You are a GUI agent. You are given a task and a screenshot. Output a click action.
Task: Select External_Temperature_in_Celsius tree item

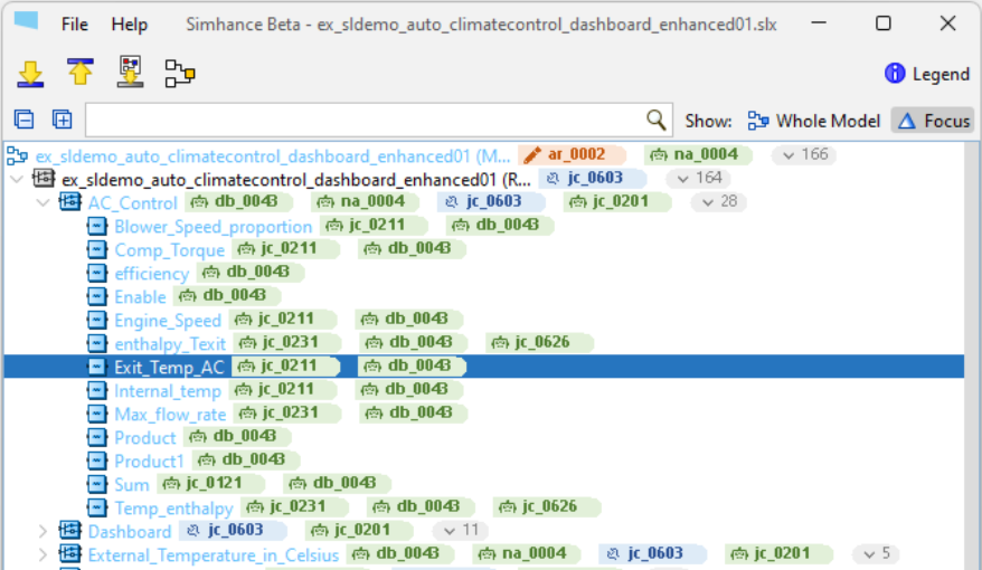[213, 555]
